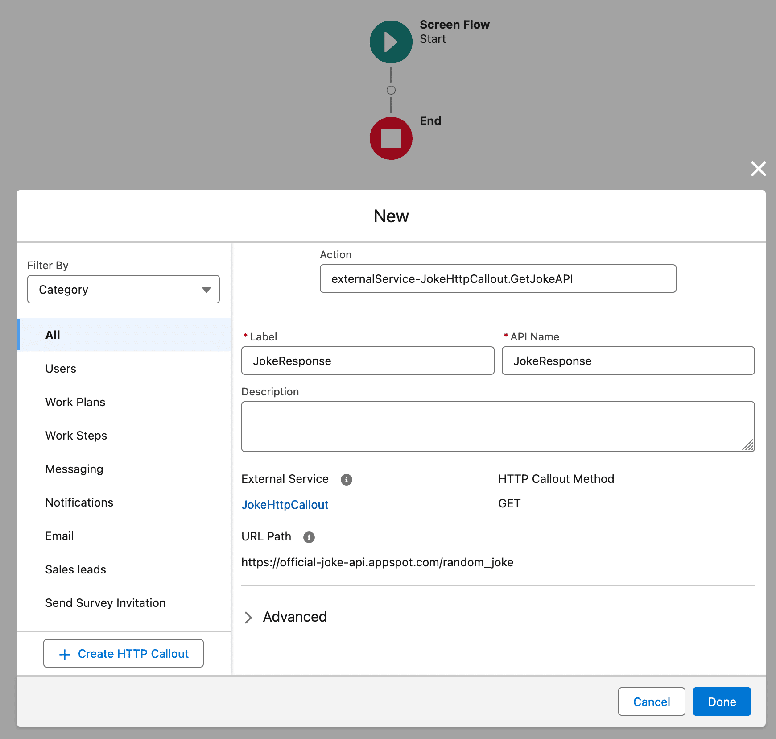Viewport: 776px width, 739px height.
Task: Click inside the Label field
Action: click(367, 361)
